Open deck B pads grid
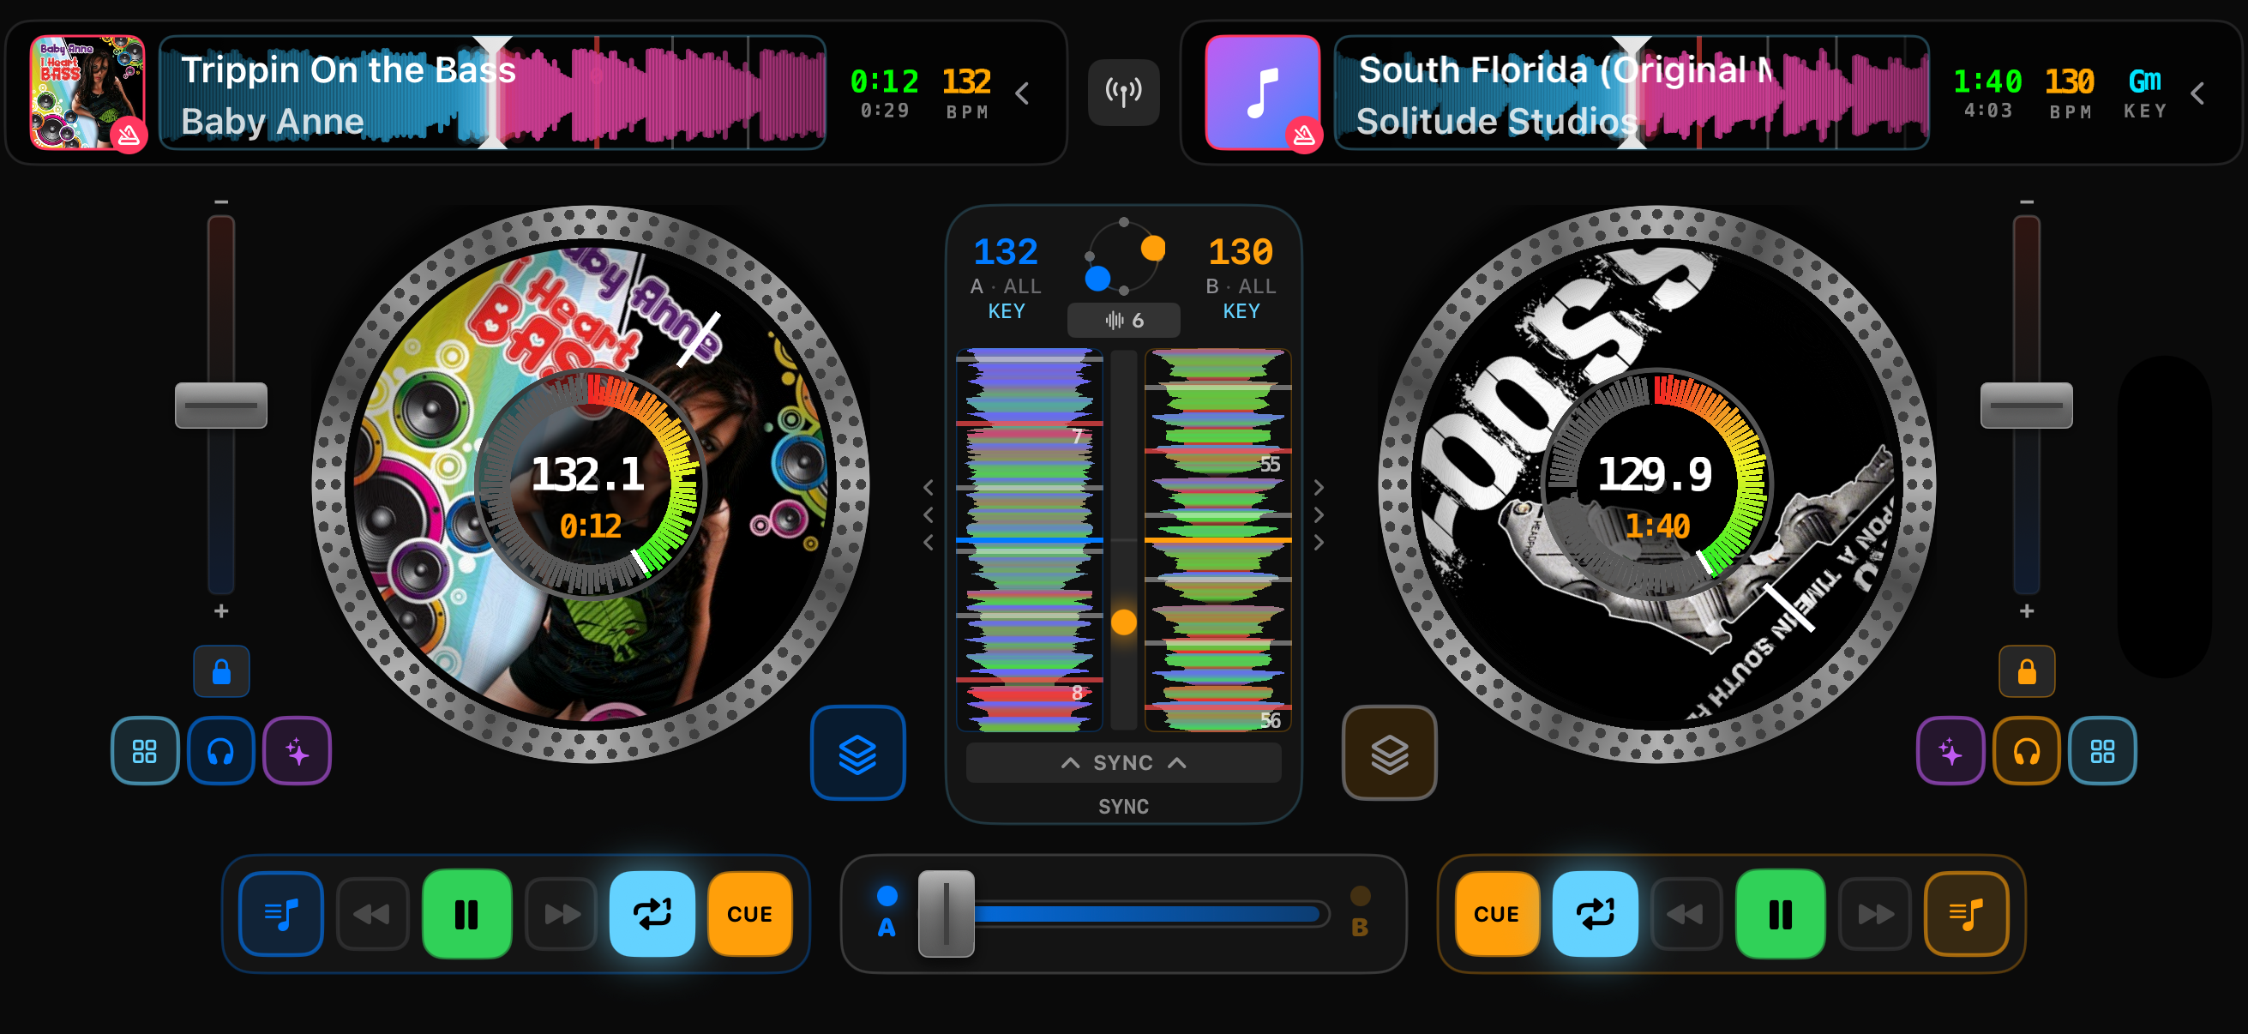This screenshot has width=2248, height=1034. click(x=2102, y=750)
